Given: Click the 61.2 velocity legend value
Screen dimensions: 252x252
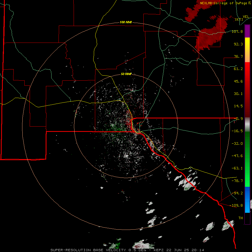Looking at the screenshot, I should click(x=238, y=69).
